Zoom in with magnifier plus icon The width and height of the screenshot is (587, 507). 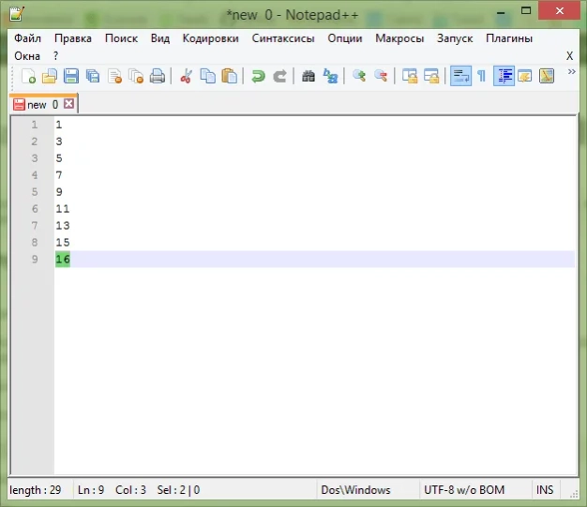pos(359,76)
